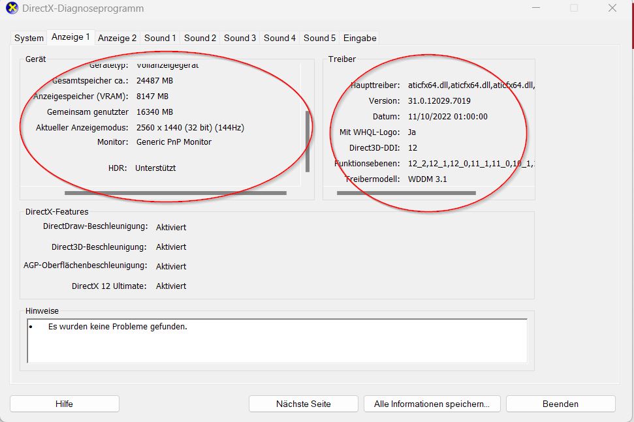This screenshot has height=422, width=634.
Task: Click the Mit WHQL-Logo value Ja
Action: [x=411, y=132]
